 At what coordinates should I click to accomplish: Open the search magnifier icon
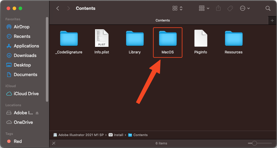pyautogui.click(x=268, y=8)
